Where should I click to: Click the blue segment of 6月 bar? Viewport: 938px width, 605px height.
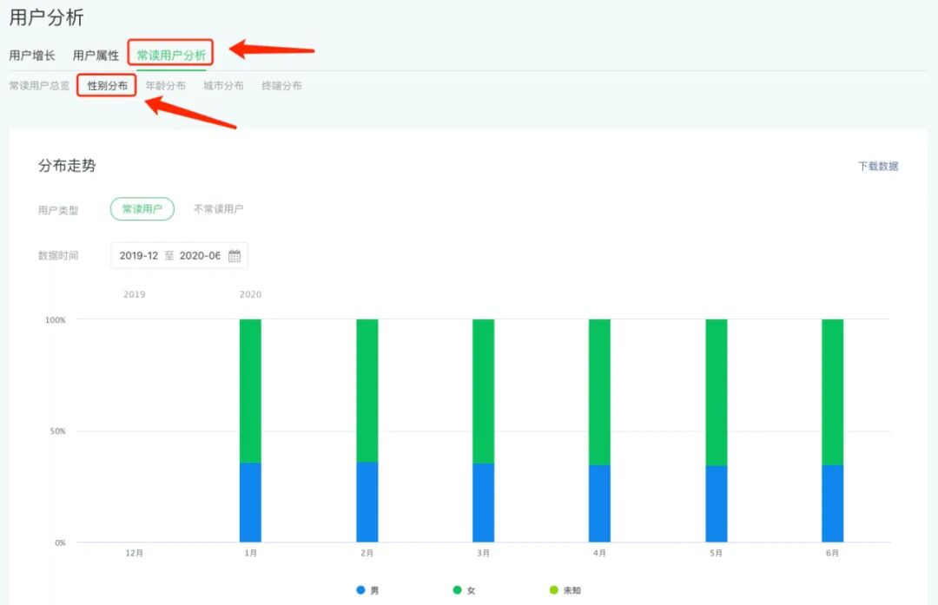coord(833,503)
